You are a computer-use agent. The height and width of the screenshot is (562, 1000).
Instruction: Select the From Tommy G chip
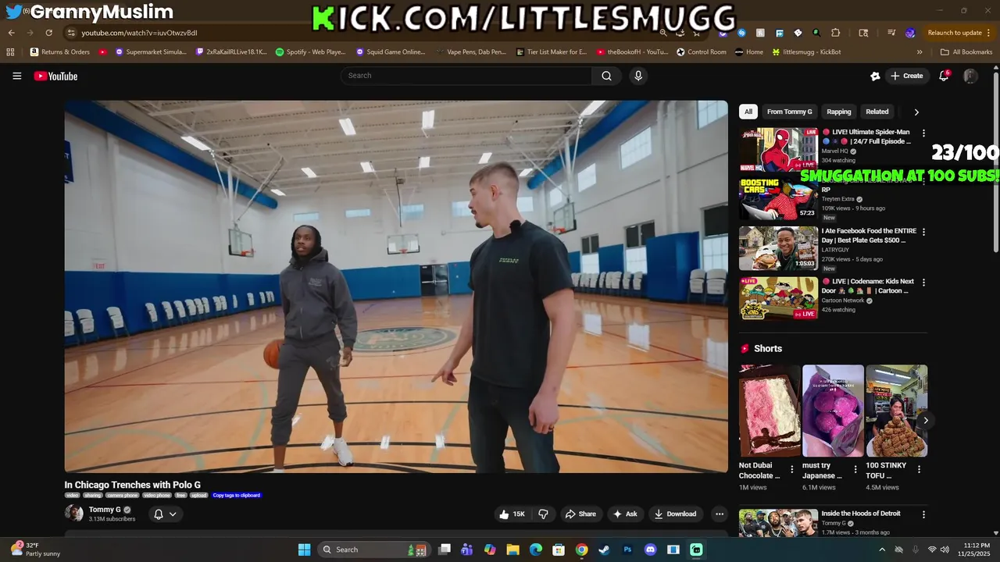[x=789, y=112]
